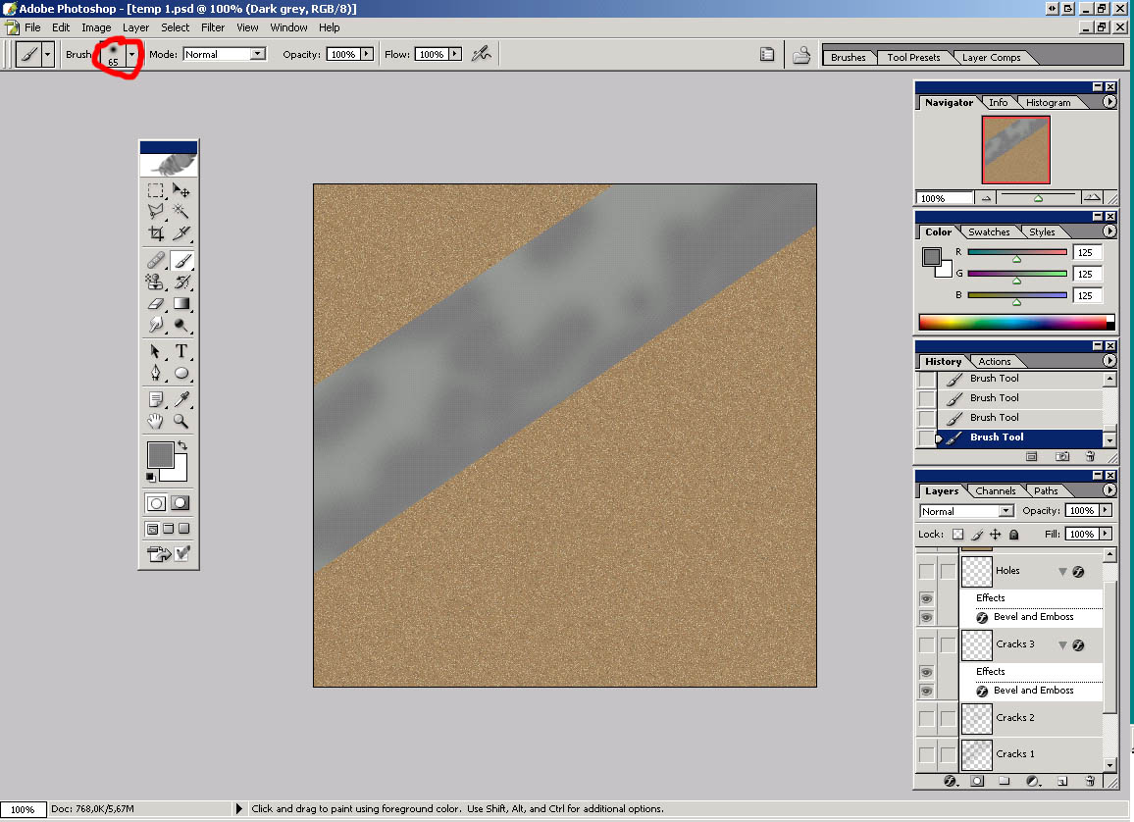Select the Gradient tool
This screenshot has width=1134, height=822.
(x=181, y=303)
